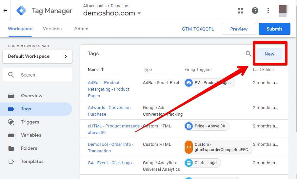Viewport: 297px width, 179px height.
Task: Expand the Default Workspace selector
Action: point(37,56)
